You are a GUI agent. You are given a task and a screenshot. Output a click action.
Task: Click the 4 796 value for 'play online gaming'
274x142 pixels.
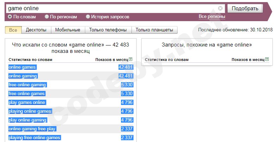coord(127,120)
